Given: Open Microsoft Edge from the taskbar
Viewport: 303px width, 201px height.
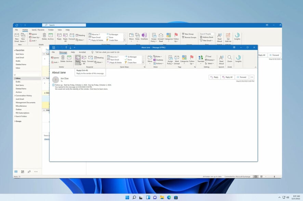Looking at the screenshot, I should 169,197.
